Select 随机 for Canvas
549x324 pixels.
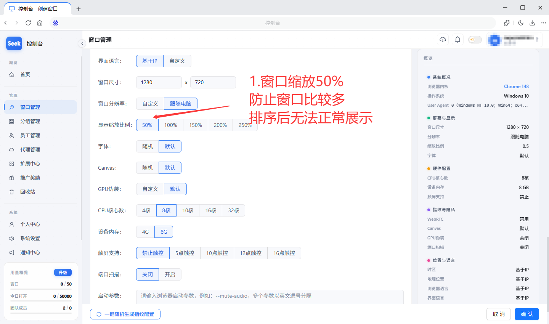148,168
